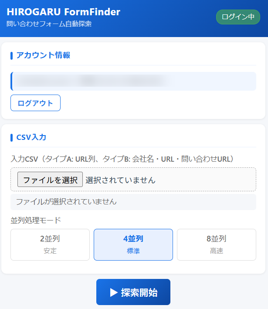Click the blue marker beside アカウント情報
This screenshot has height=309, width=268.
pyautogui.click(x=12, y=55)
